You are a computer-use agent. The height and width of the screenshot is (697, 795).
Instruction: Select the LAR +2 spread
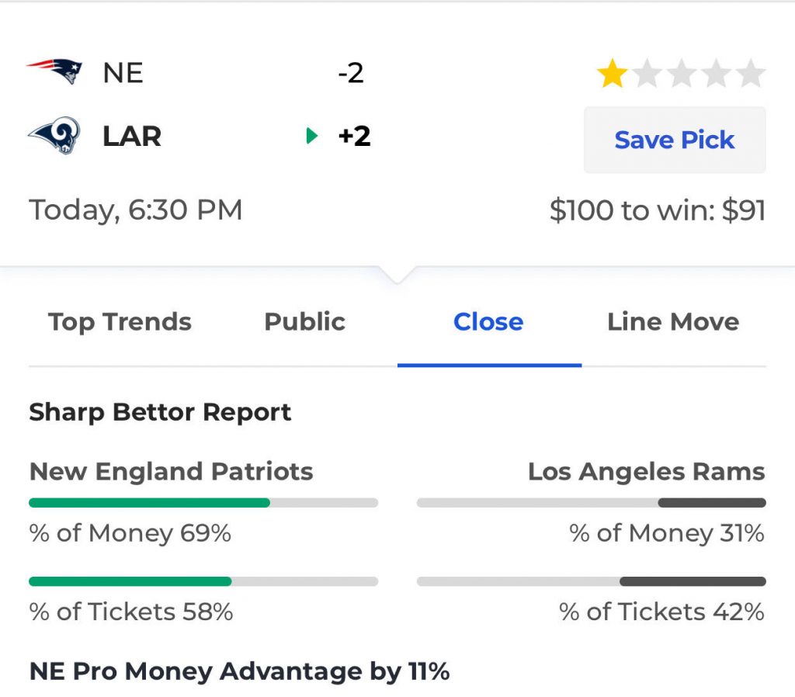point(354,137)
